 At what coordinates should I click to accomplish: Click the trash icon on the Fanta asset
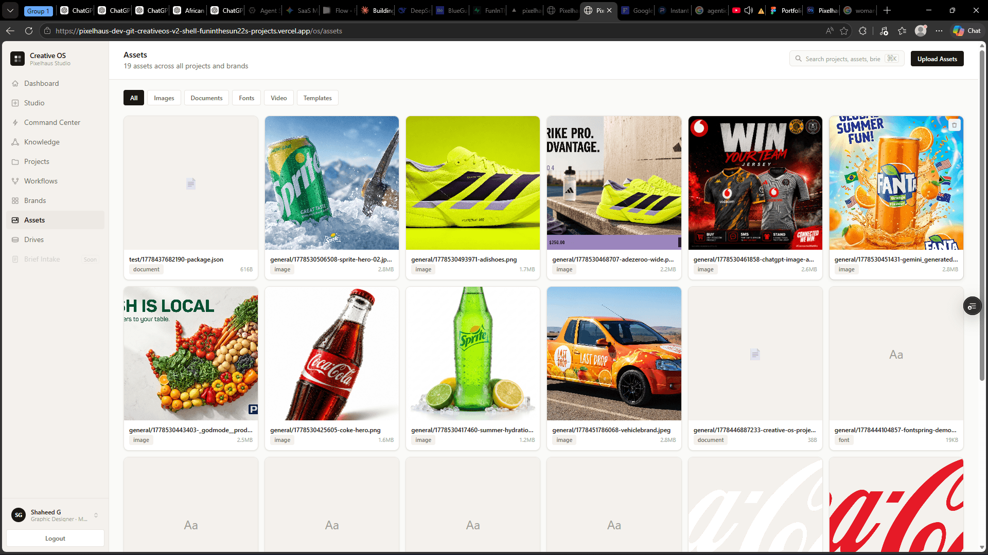(x=954, y=125)
